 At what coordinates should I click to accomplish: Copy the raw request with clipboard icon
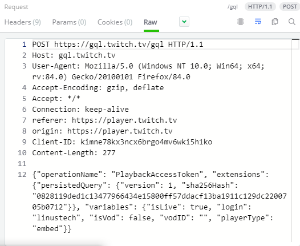pyautogui.click(x=275, y=22)
